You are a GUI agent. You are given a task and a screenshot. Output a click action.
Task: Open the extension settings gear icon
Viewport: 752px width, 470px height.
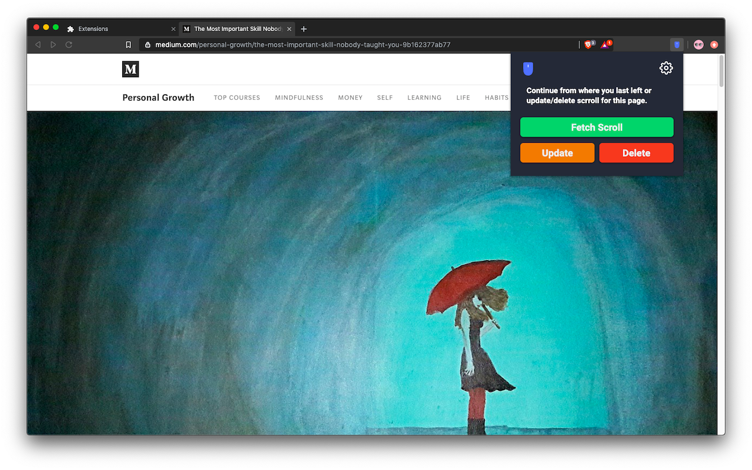pyautogui.click(x=666, y=68)
